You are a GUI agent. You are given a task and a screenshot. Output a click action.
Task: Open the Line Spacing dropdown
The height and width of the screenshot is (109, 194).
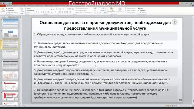coord(73,9)
